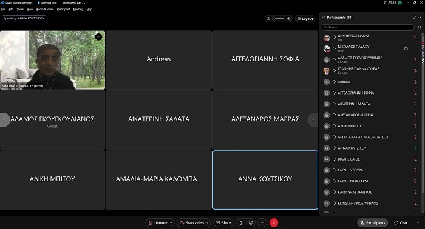This screenshot has height=229, width=425.
Task: Zoom out the video grid with minus magnifier
Action: click(268, 19)
